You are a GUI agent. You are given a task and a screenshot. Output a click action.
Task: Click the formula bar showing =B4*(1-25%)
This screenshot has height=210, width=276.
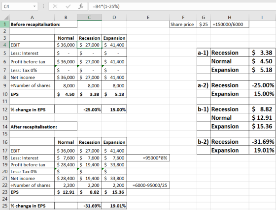[182, 6]
